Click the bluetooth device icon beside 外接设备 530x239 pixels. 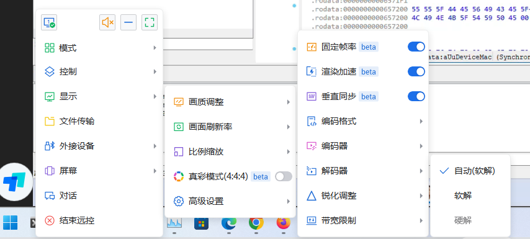click(50, 146)
